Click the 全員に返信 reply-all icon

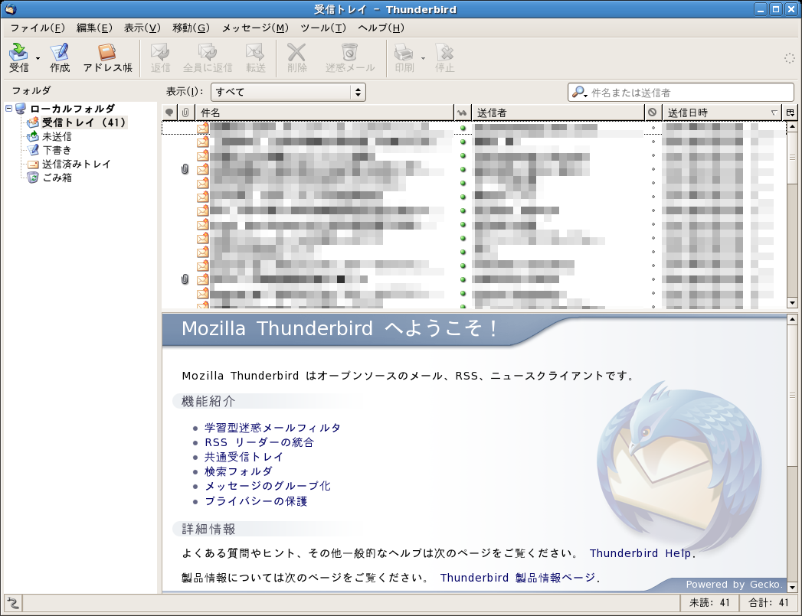(208, 57)
